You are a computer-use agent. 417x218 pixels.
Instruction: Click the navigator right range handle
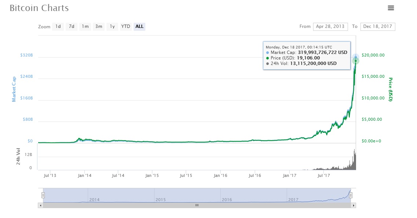pos(351,195)
